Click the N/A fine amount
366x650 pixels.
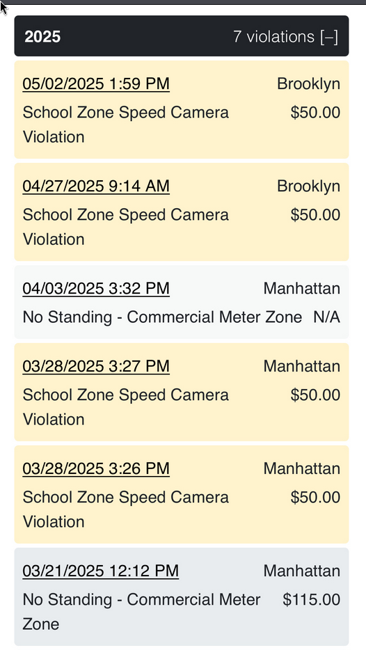[326, 317]
